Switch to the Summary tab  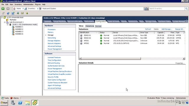click(48, 21)
